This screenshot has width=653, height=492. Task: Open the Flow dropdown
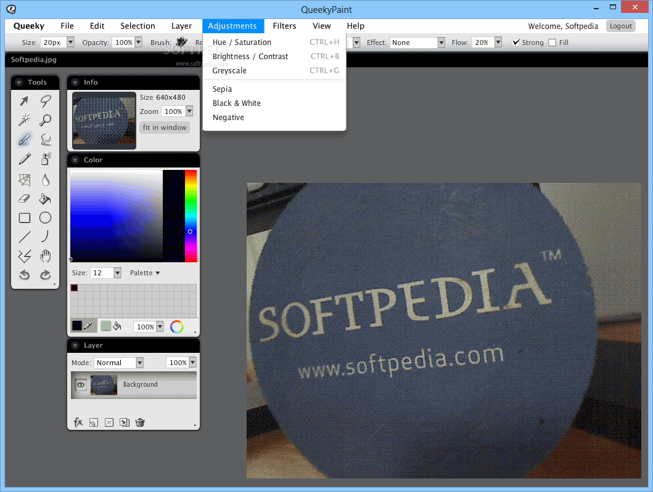[x=498, y=42]
